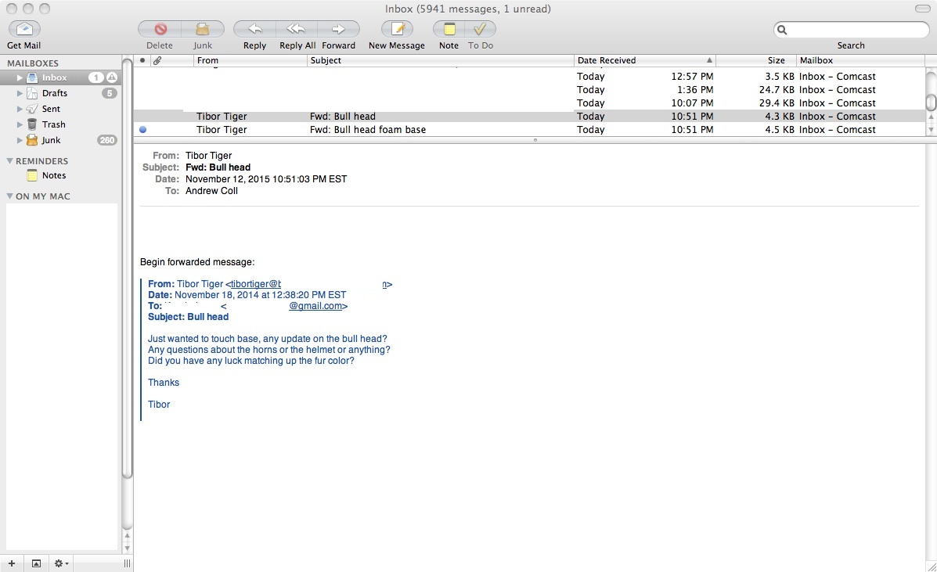
Task: Create a new Note
Action: (x=449, y=29)
